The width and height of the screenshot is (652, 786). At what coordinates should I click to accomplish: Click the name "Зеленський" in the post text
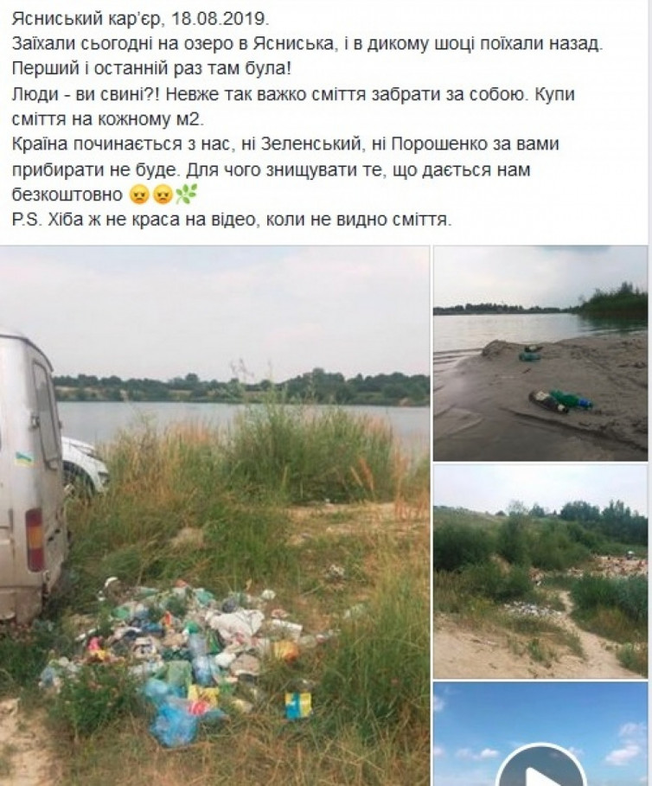pyautogui.click(x=310, y=144)
